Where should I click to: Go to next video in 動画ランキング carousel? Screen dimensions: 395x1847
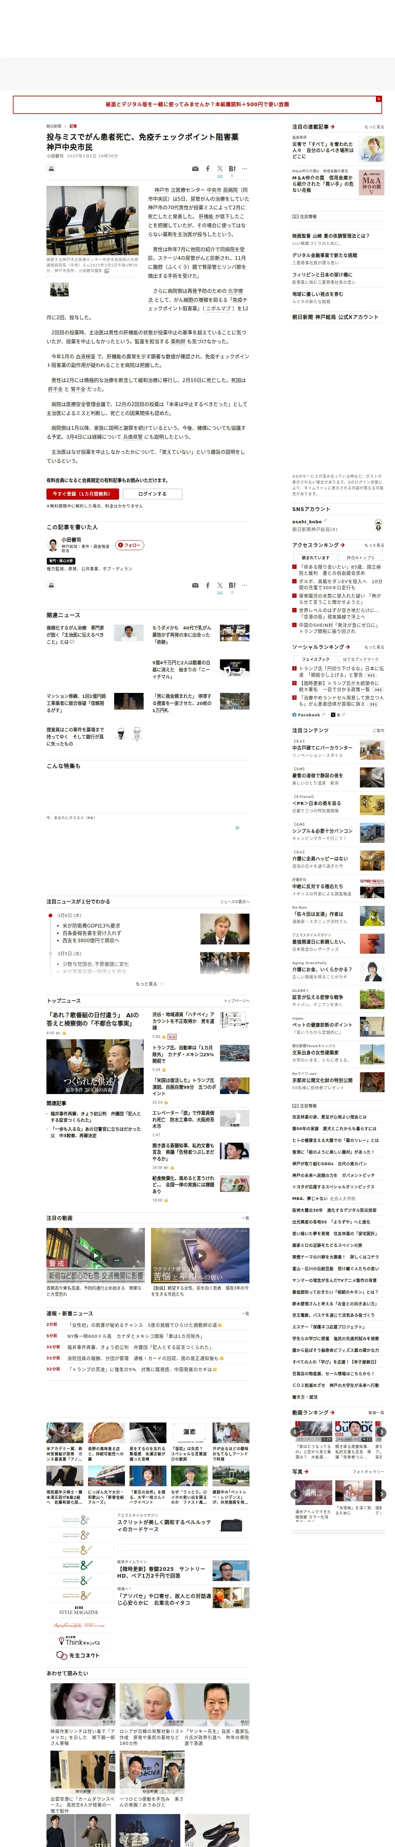[x=381, y=1431]
